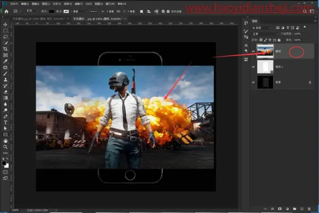Create a new layer group

coord(295,209)
